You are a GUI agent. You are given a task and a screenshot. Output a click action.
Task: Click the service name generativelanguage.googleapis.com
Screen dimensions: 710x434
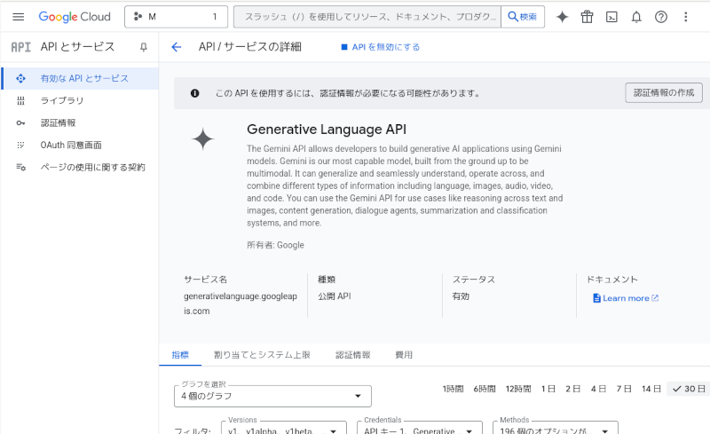(241, 304)
